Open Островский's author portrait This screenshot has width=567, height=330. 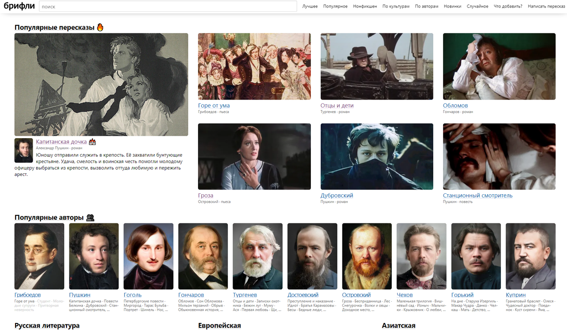click(x=367, y=256)
